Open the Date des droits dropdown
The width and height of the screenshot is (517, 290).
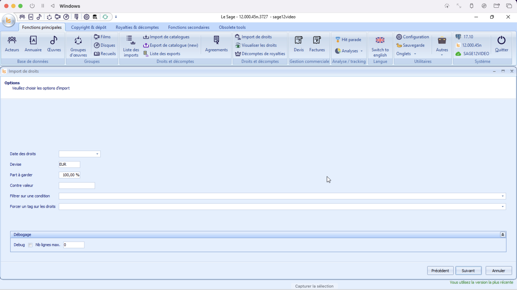click(97, 154)
